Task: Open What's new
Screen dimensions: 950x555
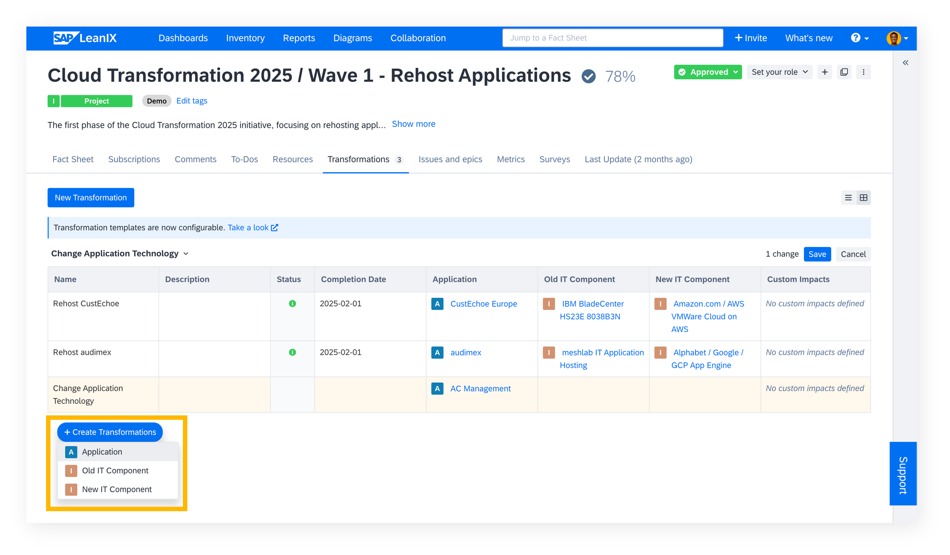Action: (x=809, y=38)
